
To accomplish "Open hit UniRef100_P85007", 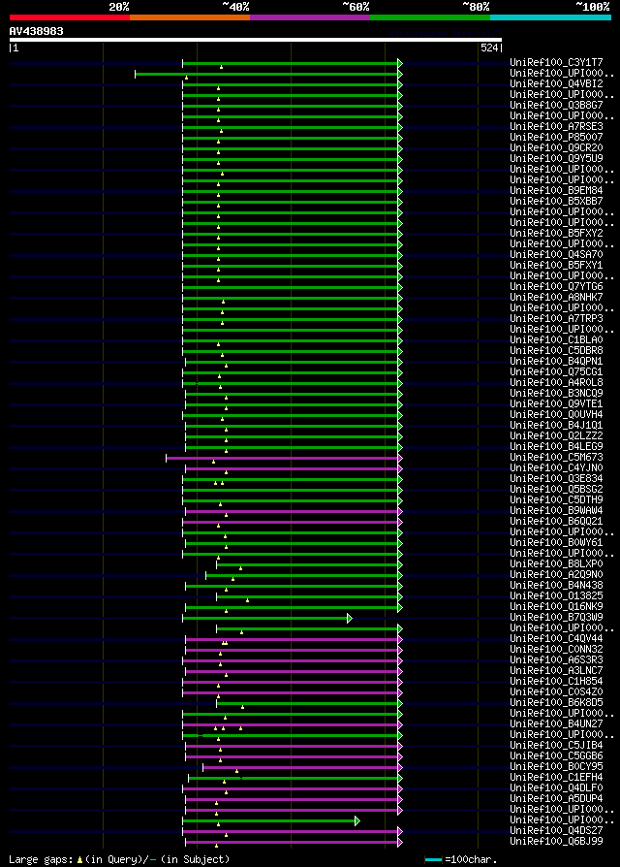I will (556, 137).
